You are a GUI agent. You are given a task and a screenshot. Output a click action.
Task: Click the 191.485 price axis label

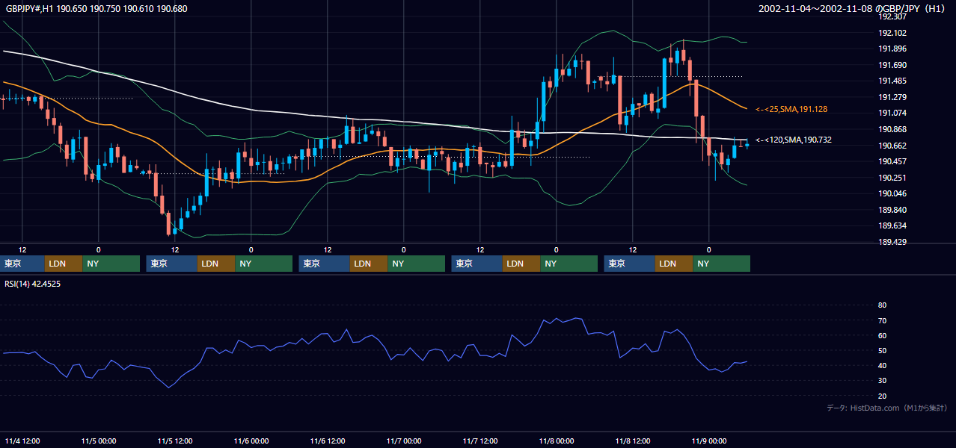(x=893, y=81)
